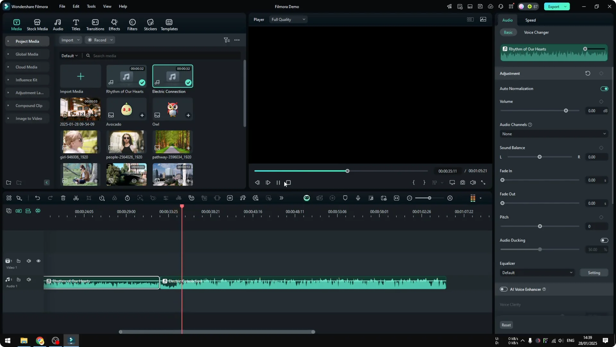Open the Stickers panel
This screenshot has height=347, width=616.
(x=150, y=24)
